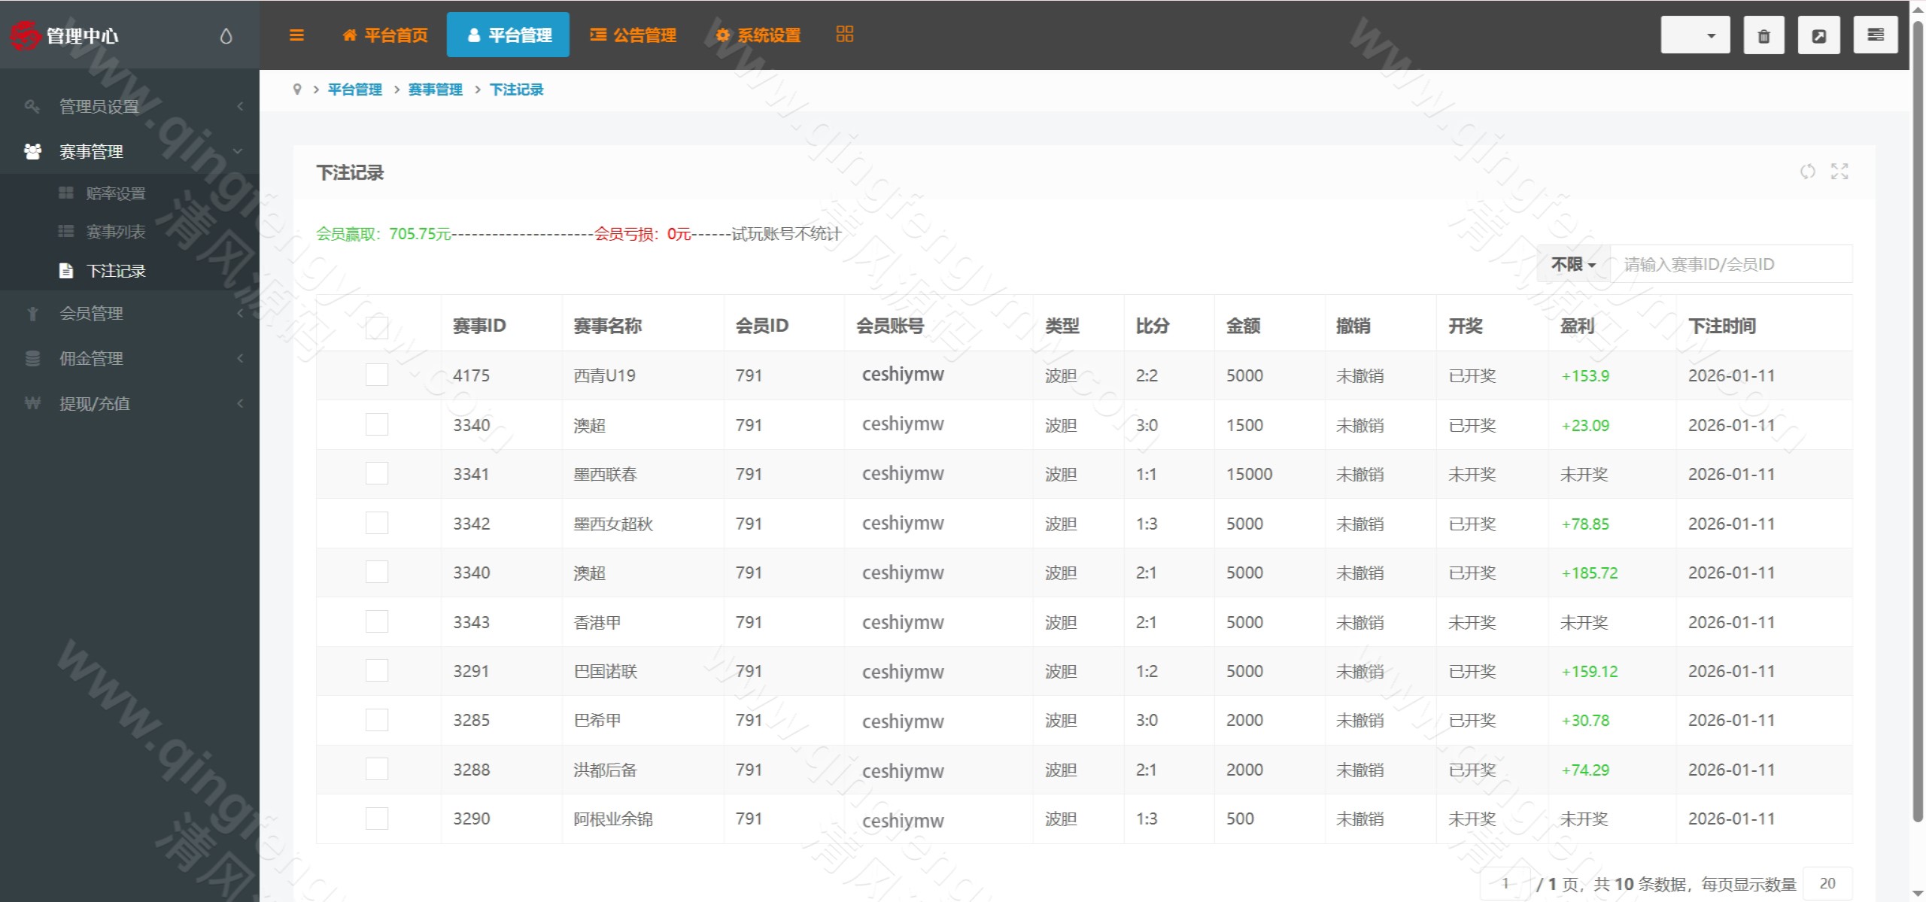Open the list/log icon at top right
Viewport: 1926px width, 902px height.
pyautogui.click(x=1875, y=34)
